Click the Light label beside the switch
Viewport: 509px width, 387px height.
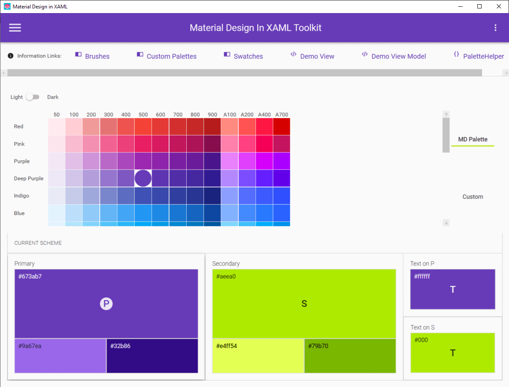16,97
